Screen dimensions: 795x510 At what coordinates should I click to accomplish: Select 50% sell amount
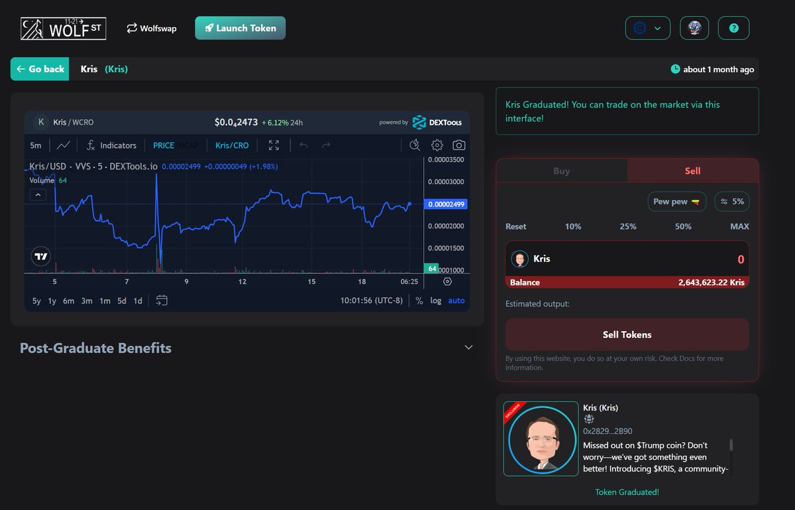pyautogui.click(x=683, y=227)
